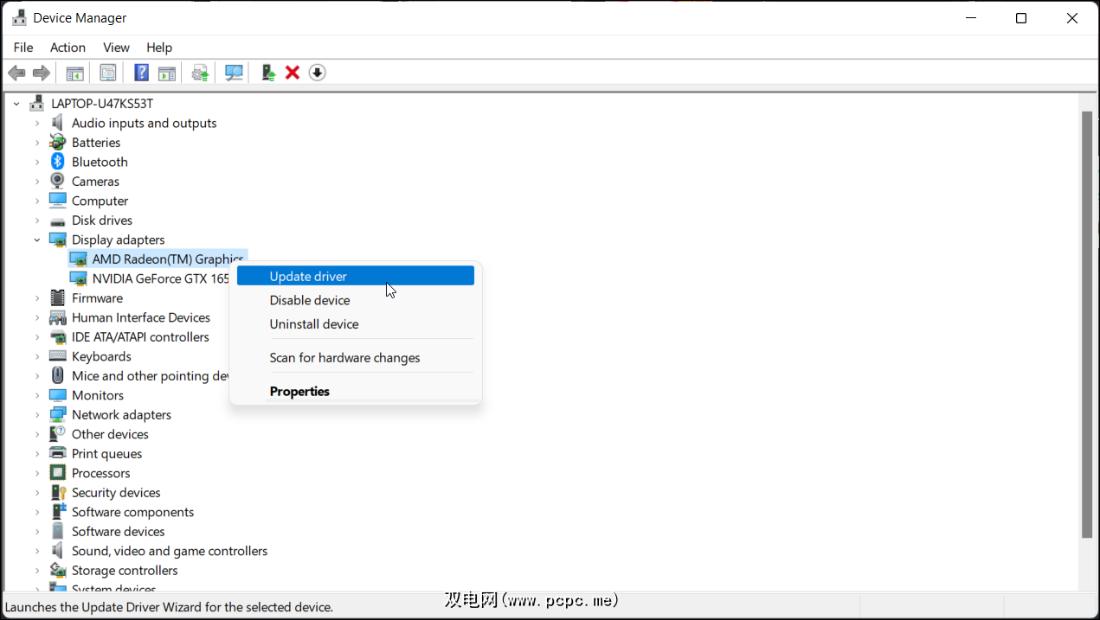The height and width of the screenshot is (620, 1100).
Task: Click the red X Uninstall device icon
Action: (293, 73)
